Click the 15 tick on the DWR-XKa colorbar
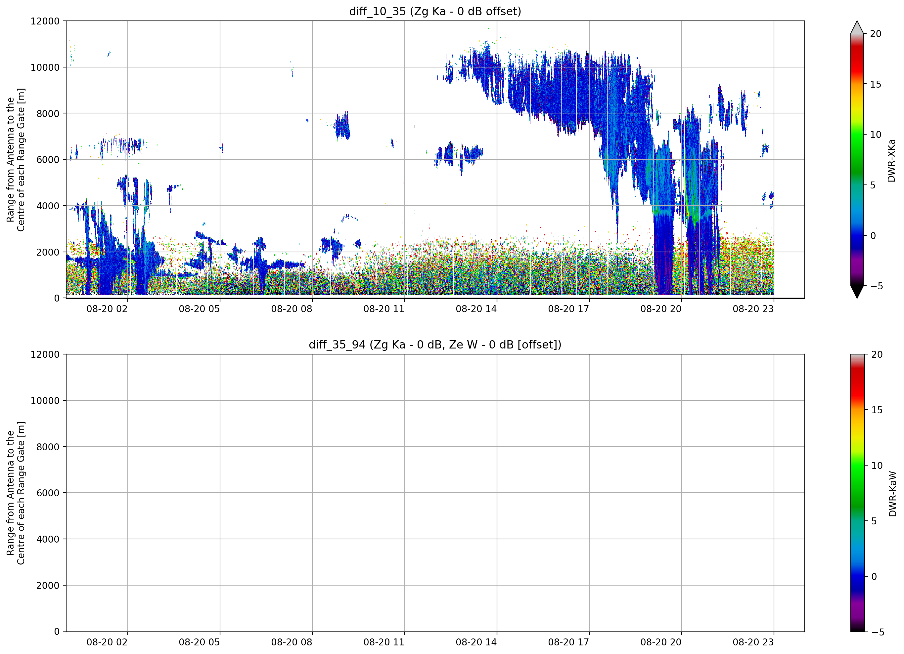904x654 pixels. [x=875, y=84]
